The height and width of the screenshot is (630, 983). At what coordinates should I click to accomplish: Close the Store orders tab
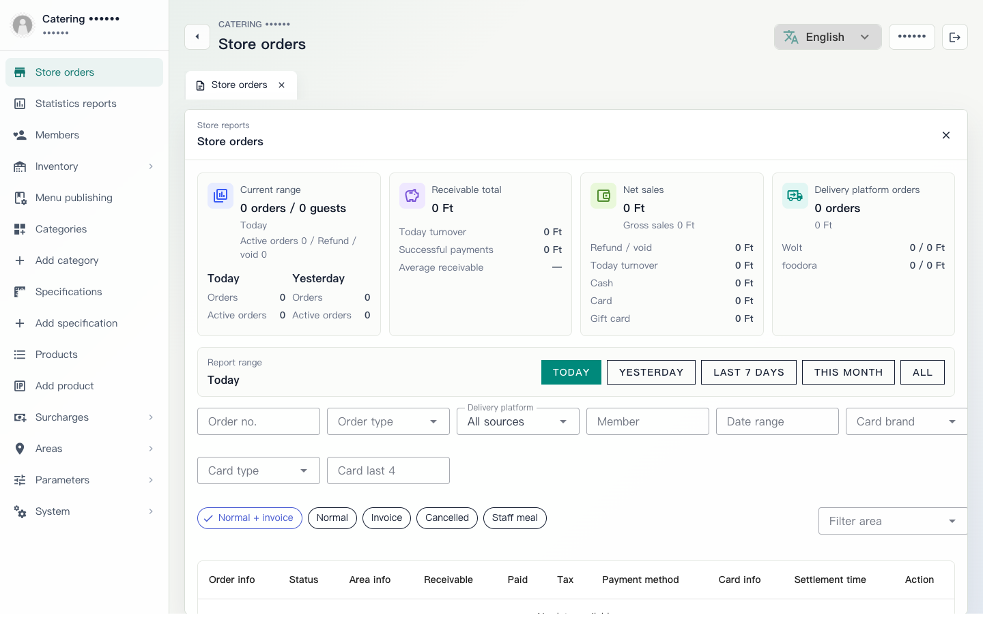pyautogui.click(x=282, y=85)
